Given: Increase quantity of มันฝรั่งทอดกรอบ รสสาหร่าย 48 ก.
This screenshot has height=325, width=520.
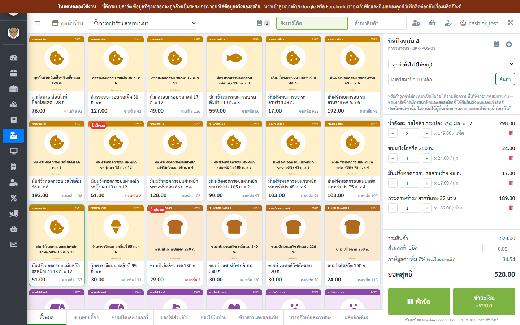Looking at the screenshot, I should [427, 183].
